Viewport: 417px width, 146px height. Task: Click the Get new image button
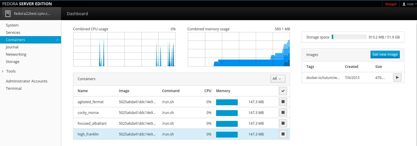385,54
